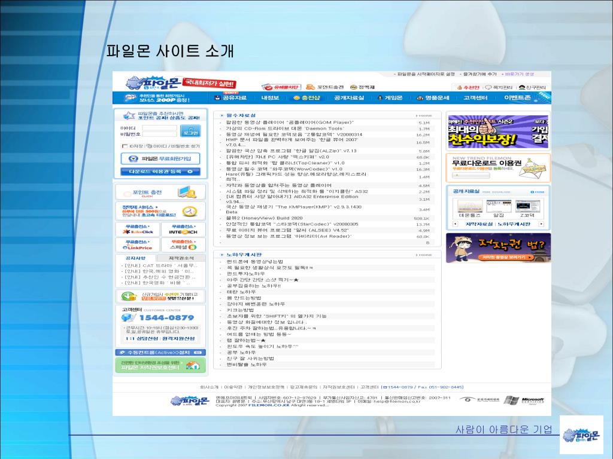Open the 알씨 (ALSEE) V4.52 entry
Screen dimensions: 613x459
287,230
